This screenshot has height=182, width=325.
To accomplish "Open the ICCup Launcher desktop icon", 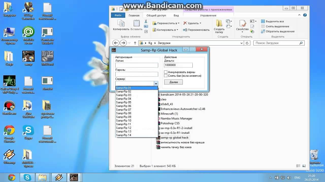I will coord(28,11).
